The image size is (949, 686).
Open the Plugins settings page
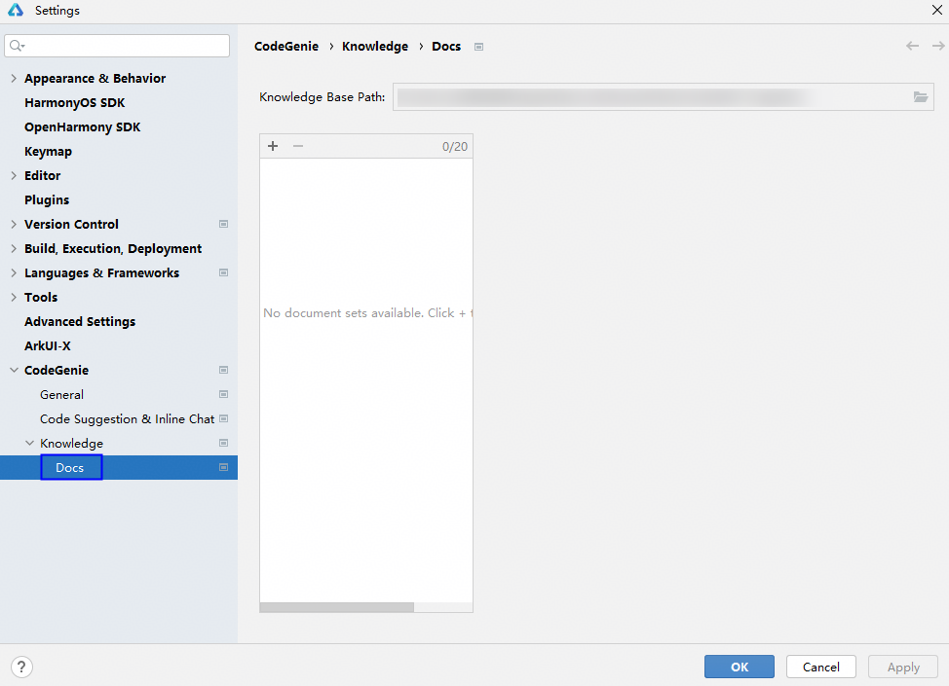click(x=47, y=200)
